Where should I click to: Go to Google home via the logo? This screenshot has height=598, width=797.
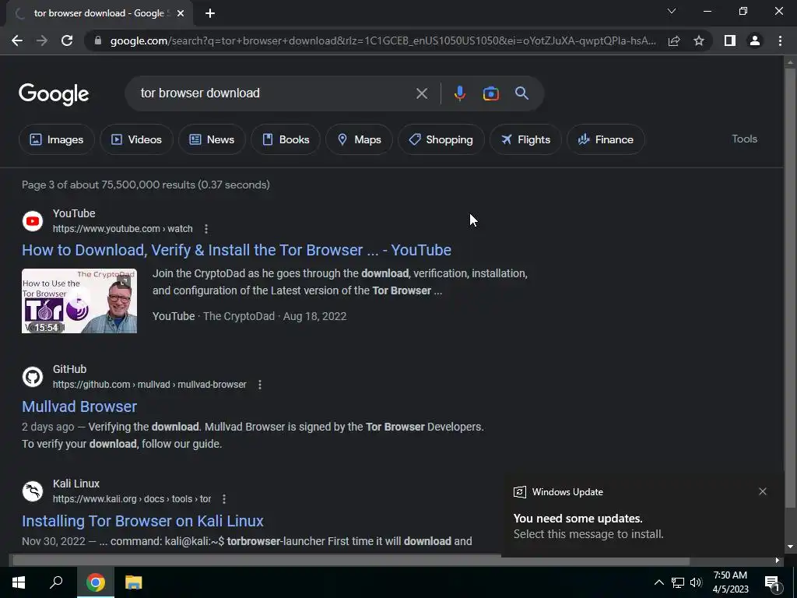pos(54,94)
